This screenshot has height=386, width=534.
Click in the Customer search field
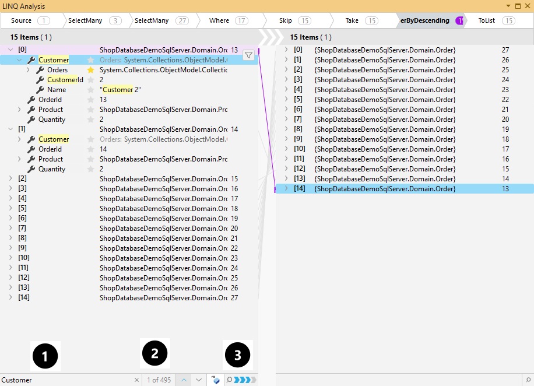(x=66, y=380)
